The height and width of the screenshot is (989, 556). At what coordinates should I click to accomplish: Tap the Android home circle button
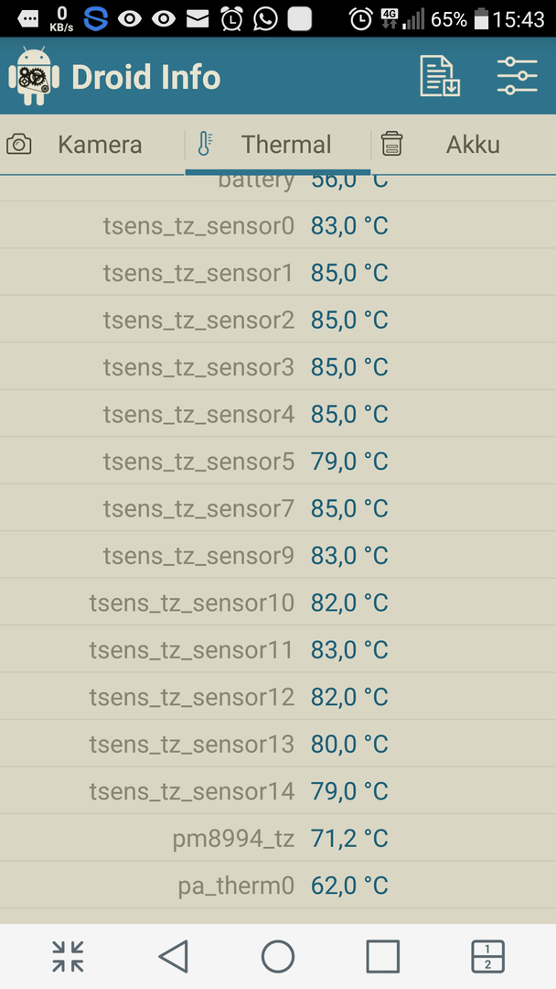tap(278, 956)
